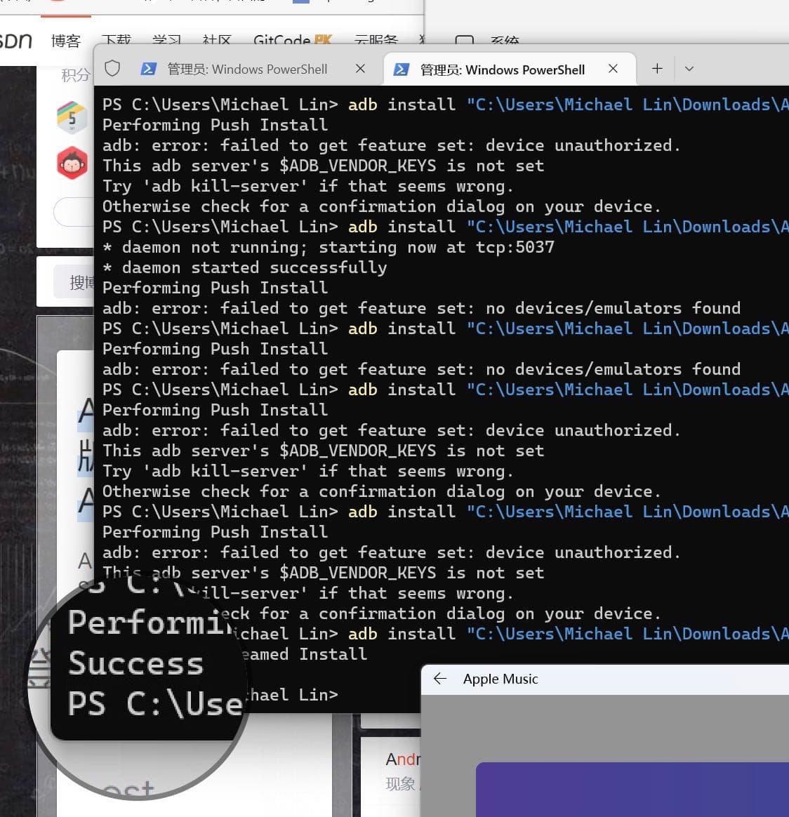The height and width of the screenshot is (817, 789).
Task: Click the PowerShell icon on the active tab
Action: (402, 69)
